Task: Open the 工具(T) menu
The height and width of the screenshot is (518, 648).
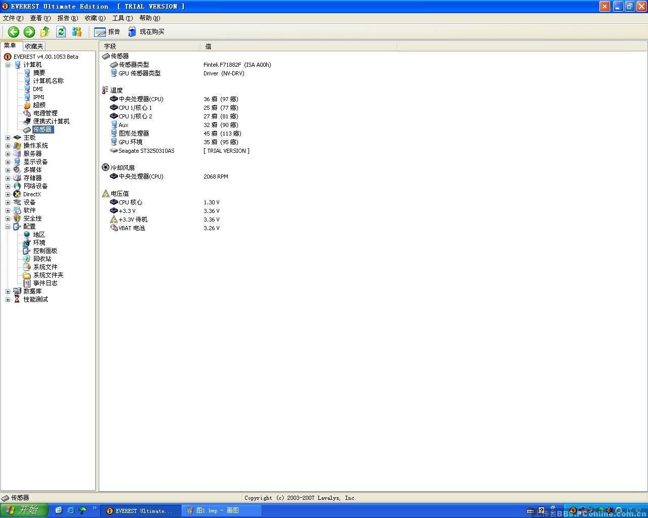Action: 123,18
